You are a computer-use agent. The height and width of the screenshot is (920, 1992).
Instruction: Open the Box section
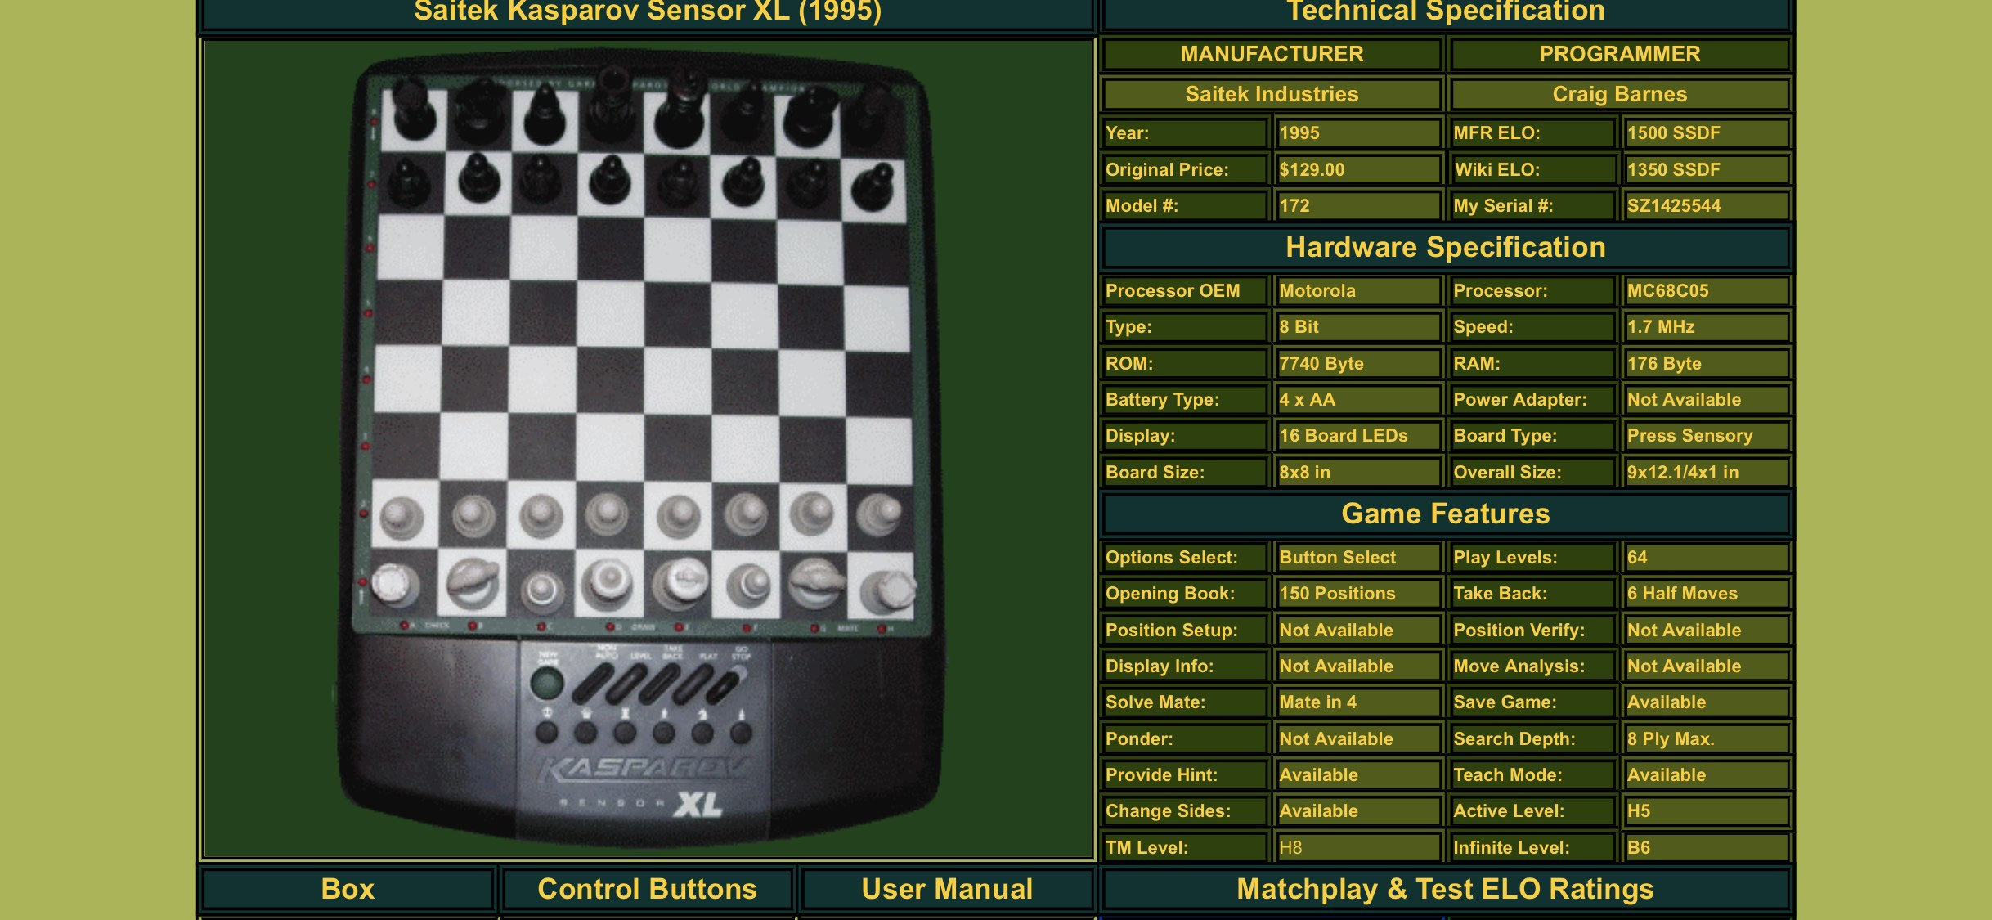[x=347, y=889]
